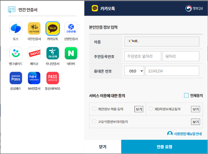Select the Banksalad (뱅크샐러드) icon
Image resolution: width=208 pixels, height=154 pixels.
[16, 53]
